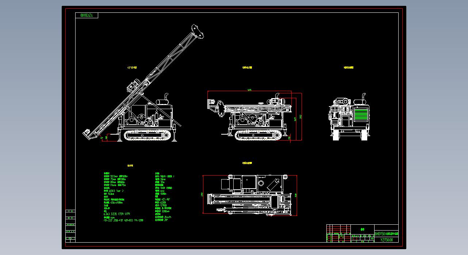The image size is (468, 255).
Task: Click the revision table at the left border
Action: click(x=70, y=226)
